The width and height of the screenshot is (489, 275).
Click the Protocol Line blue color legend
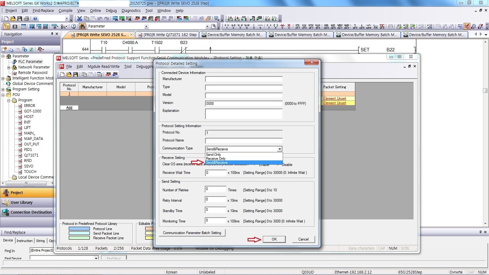click(79, 229)
